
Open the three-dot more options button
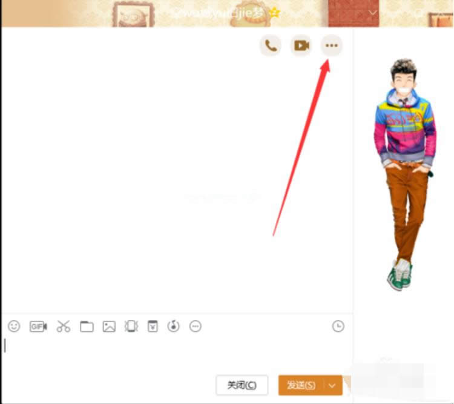click(331, 45)
